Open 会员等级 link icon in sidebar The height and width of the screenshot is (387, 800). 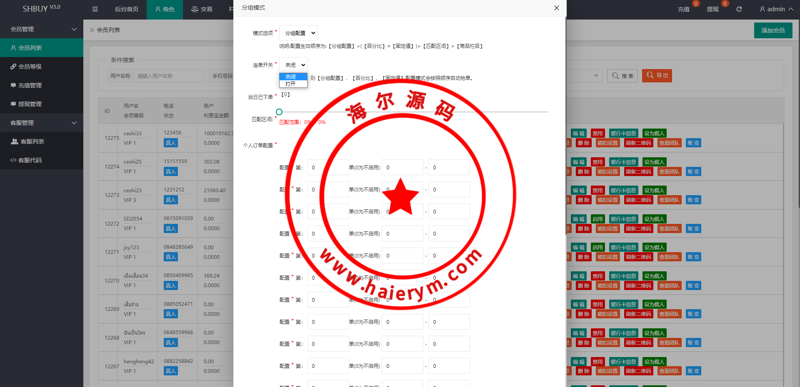pos(13,67)
